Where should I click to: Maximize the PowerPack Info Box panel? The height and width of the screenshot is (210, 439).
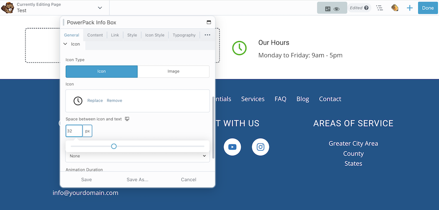(209, 22)
